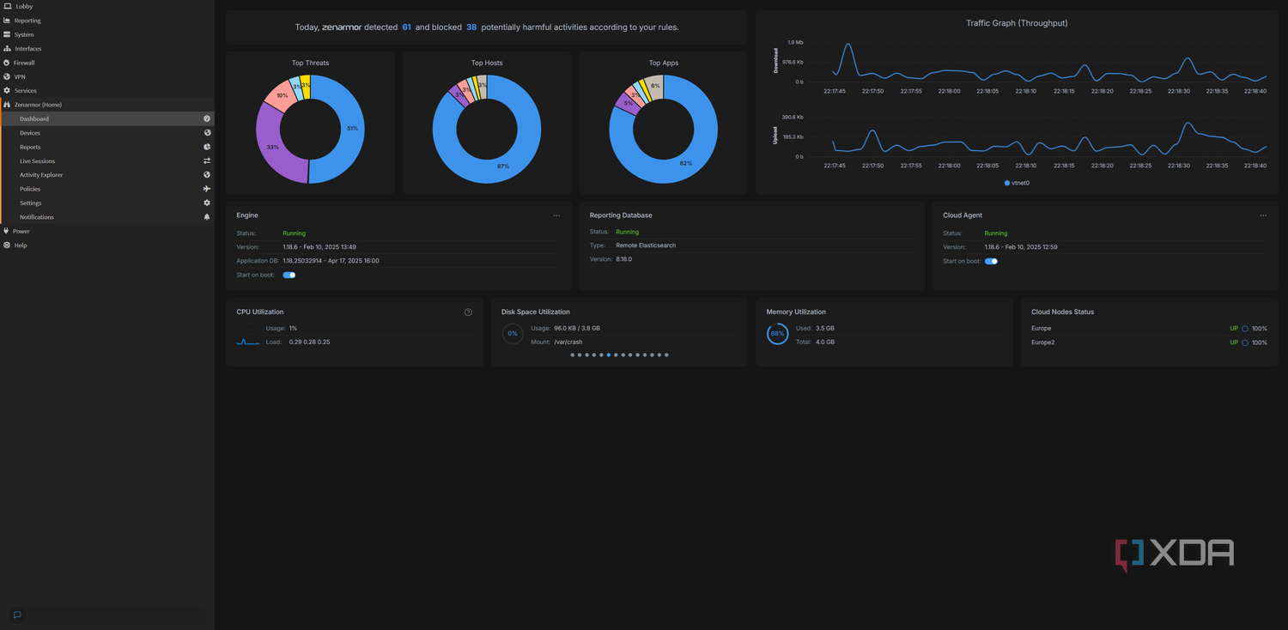The height and width of the screenshot is (630, 1288).
Task: Toggle Engine Start on boot switch
Action: [289, 276]
